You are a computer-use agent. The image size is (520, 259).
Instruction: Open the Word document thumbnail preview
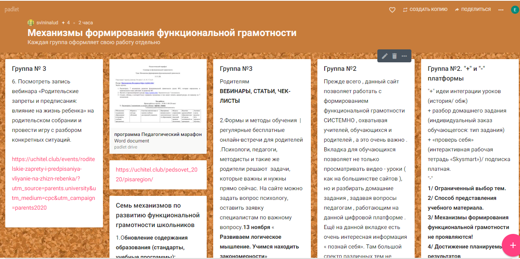point(158,94)
